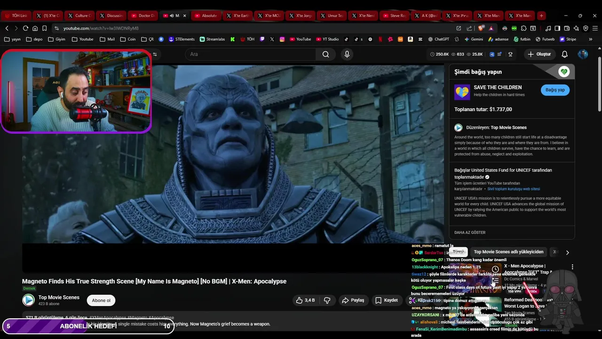This screenshot has width=602, height=339.
Task: Reload the page with refresh icon
Action: pyautogui.click(x=25, y=28)
